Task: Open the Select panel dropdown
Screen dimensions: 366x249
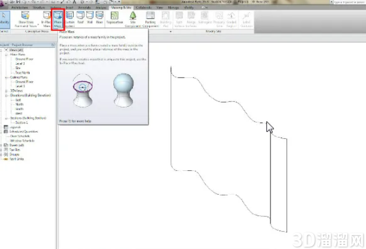Action: click(x=4, y=31)
